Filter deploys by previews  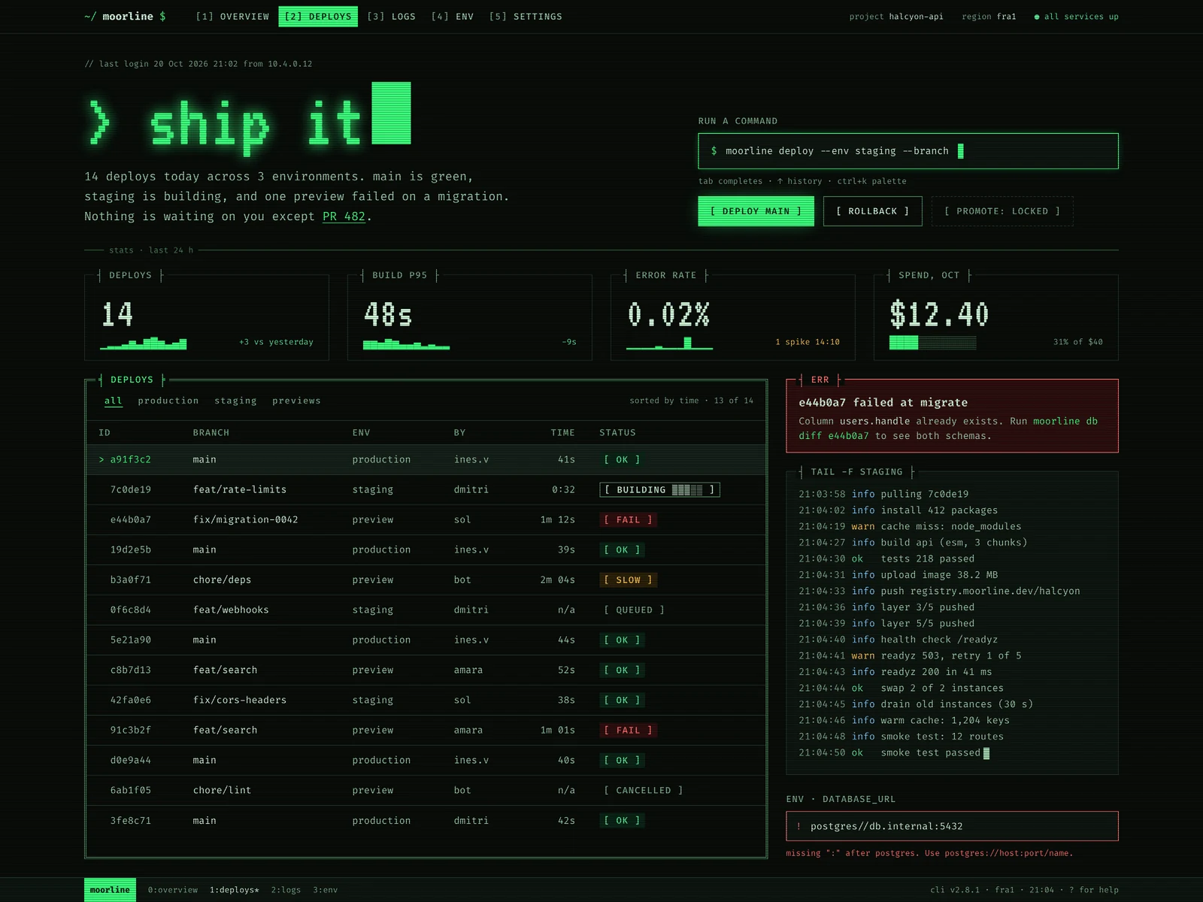[296, 401]
